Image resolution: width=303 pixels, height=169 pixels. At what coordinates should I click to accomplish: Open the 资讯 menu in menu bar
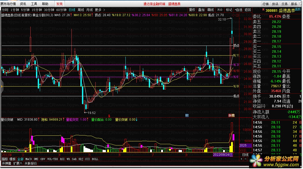[23, 4]
